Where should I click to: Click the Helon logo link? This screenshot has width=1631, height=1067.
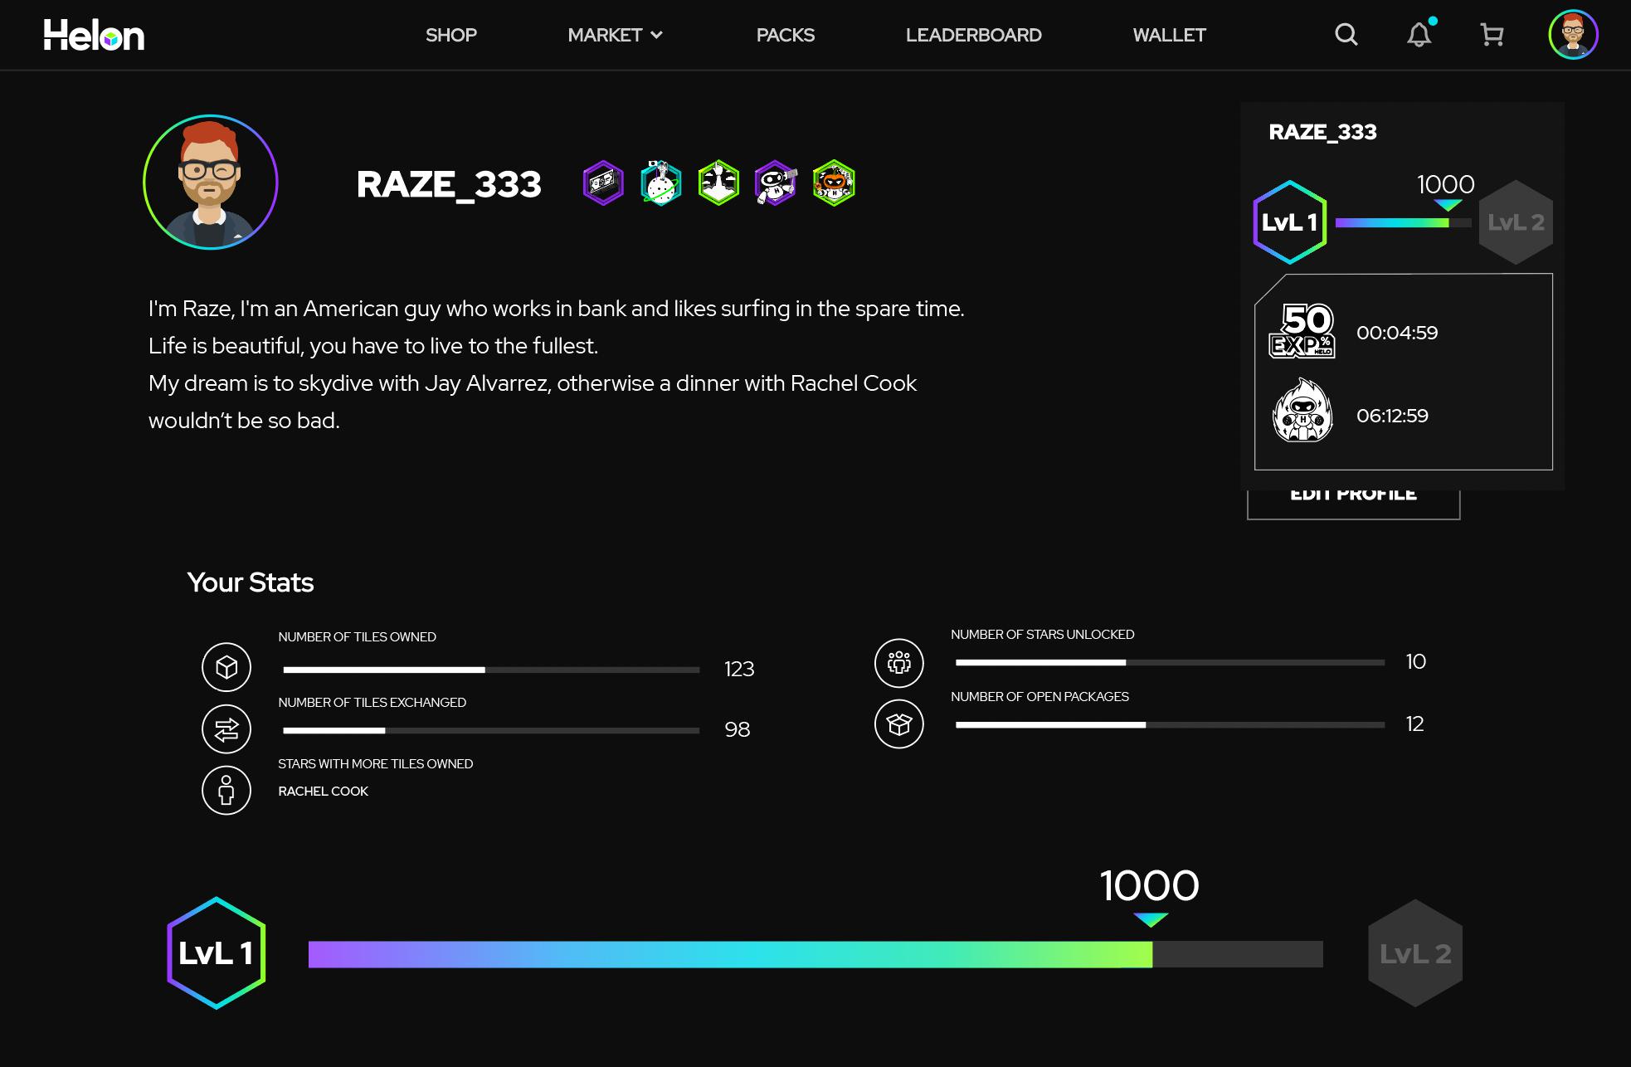(x=94, y=35)
